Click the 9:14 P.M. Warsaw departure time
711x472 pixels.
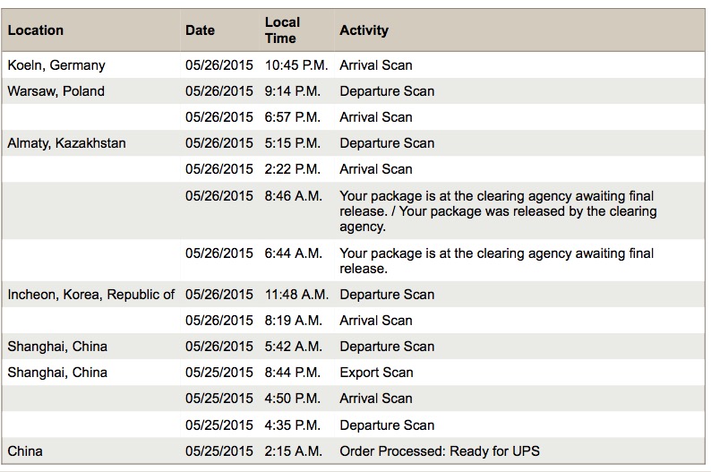293,91
